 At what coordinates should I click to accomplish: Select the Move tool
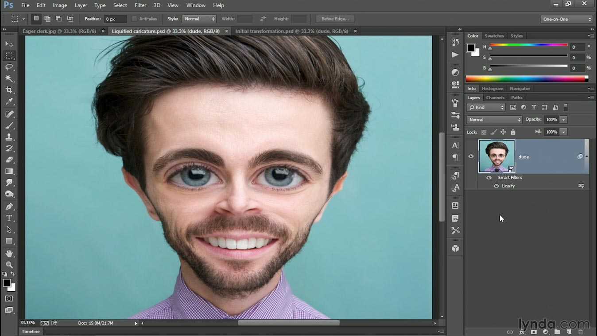(x=9, y=44)
